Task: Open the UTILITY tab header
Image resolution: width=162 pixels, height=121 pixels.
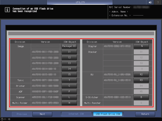Action: click(x=80, y=2)
